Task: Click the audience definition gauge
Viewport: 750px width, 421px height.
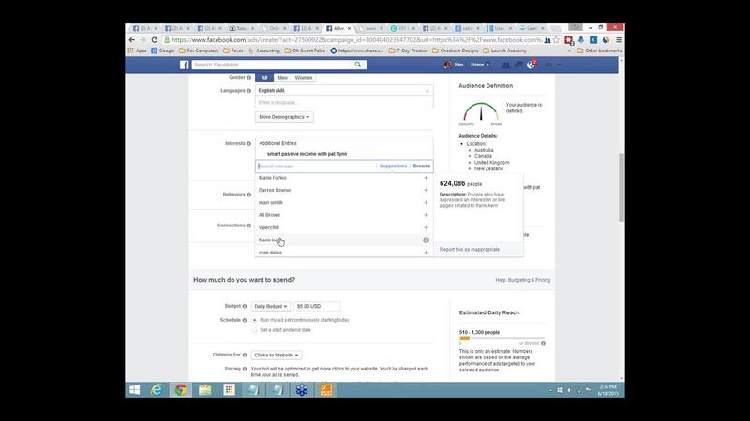Action: [481, 112]
